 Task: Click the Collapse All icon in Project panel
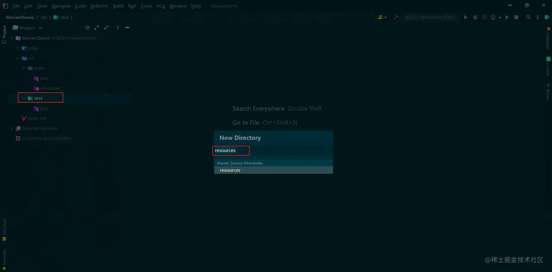pos(106,28)
